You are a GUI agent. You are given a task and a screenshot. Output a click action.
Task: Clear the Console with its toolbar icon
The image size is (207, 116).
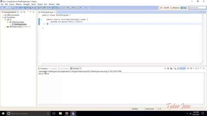click(175, 69)
